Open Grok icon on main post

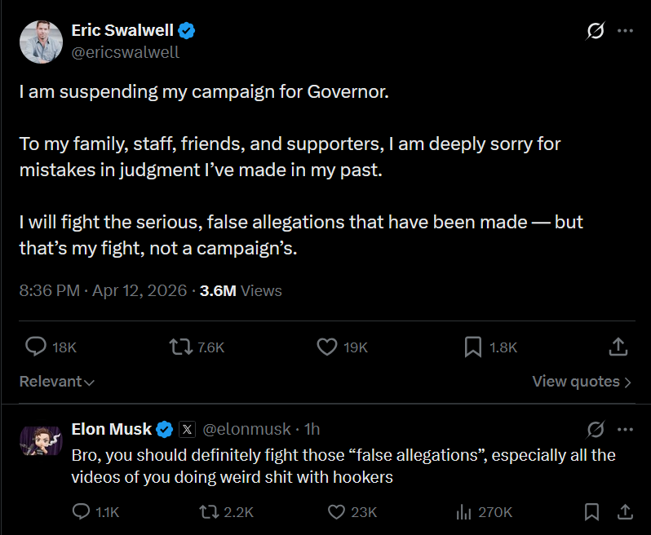pos(596,31)
